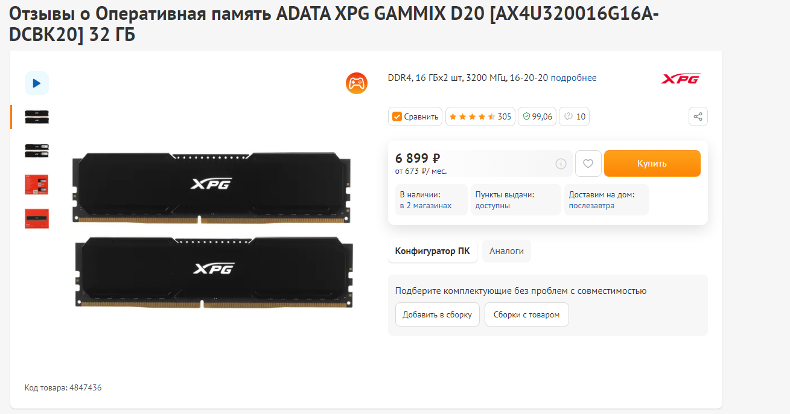The image size is (790, 414).
Task: Open Сборки с товаром button
Action: [x=527, y=314]
